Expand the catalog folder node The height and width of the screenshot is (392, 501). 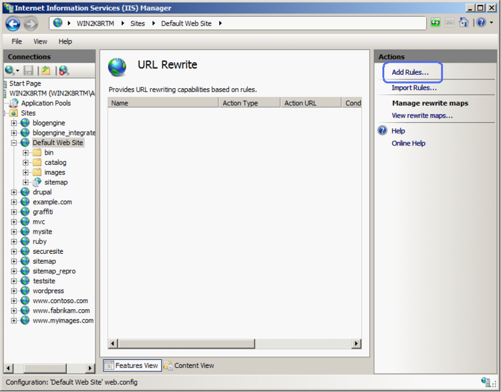click(26, 162)
